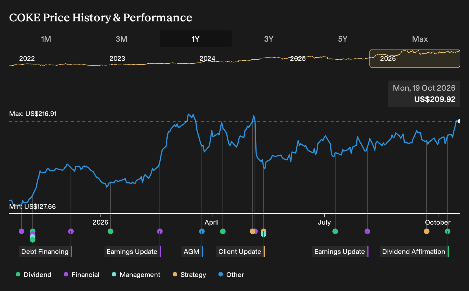
Task: Toggle Financial events in legend
Action: [82, 275]
